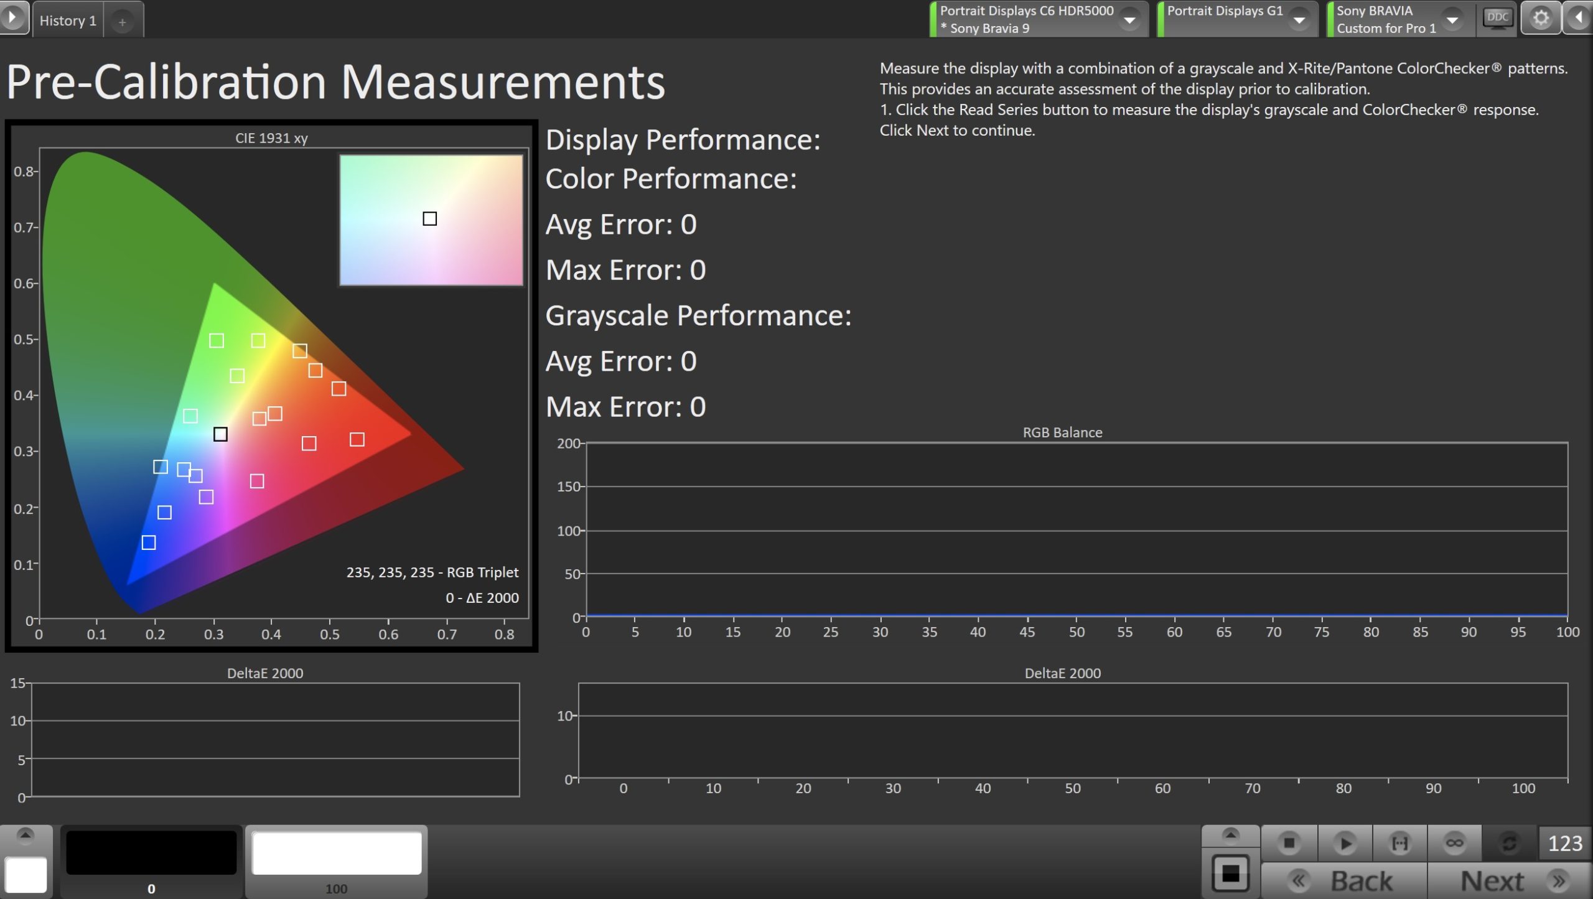The height and width of the screenshot is (899, 1593).
Task: Select the black white point marker in CIE chart
Action: (220, 434)
